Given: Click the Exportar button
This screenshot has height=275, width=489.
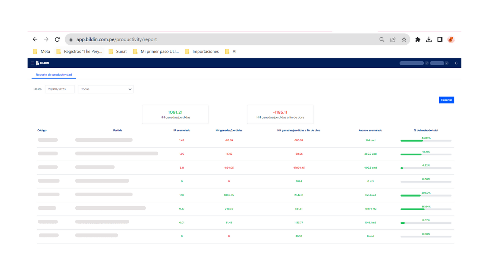Looking at the screenshot, I should (x=446, y=100).
